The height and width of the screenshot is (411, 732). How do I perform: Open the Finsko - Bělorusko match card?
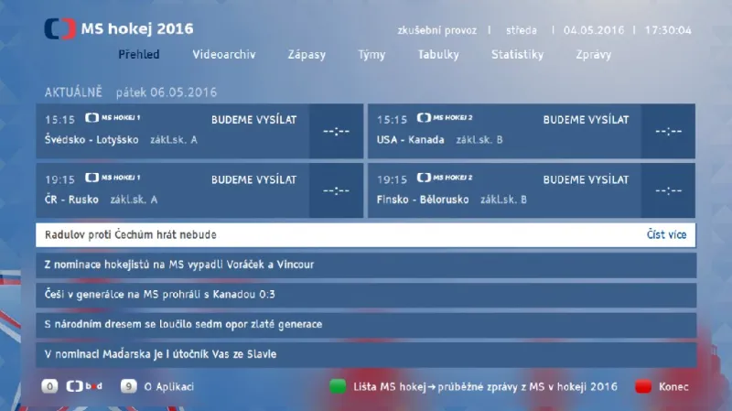click(532, 190)
